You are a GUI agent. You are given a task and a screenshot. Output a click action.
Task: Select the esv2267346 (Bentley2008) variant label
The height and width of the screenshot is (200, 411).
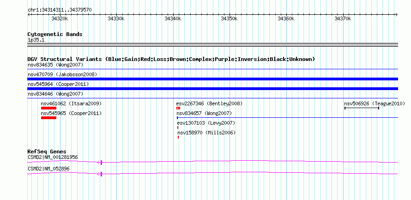(210, 103)
